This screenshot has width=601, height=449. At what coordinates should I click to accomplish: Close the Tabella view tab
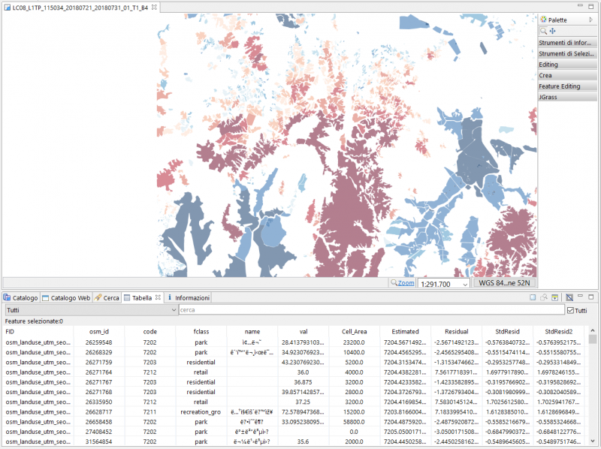point(158,298)
